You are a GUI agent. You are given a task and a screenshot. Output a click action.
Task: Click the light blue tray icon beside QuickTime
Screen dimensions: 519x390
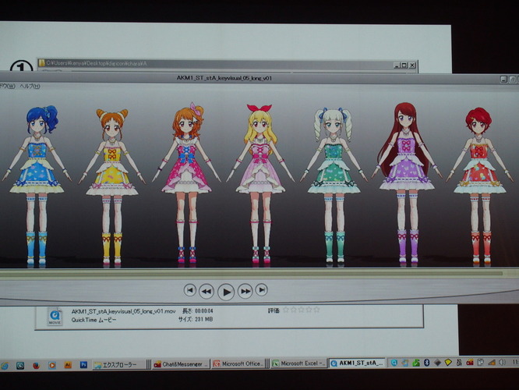coord(404,363)
